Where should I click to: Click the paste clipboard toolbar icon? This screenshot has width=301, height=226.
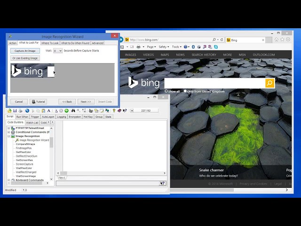[43, 111]
